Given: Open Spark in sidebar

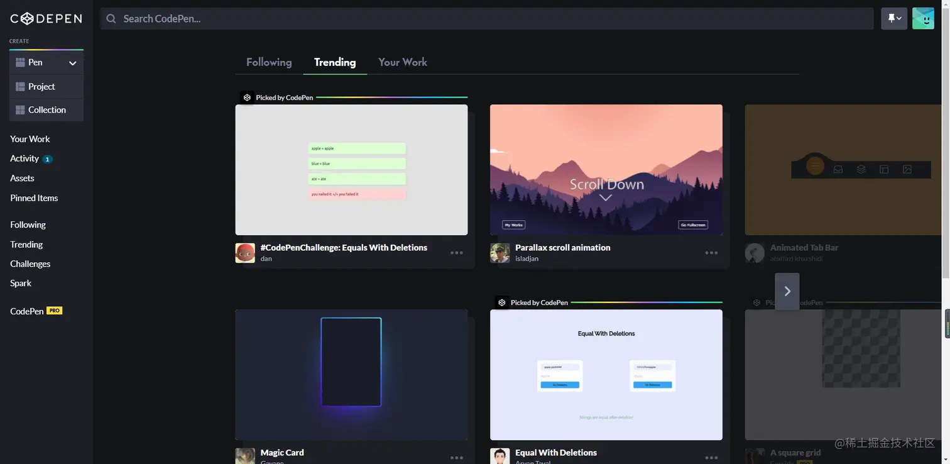Looking at the screenshot, I should point(21,283).
